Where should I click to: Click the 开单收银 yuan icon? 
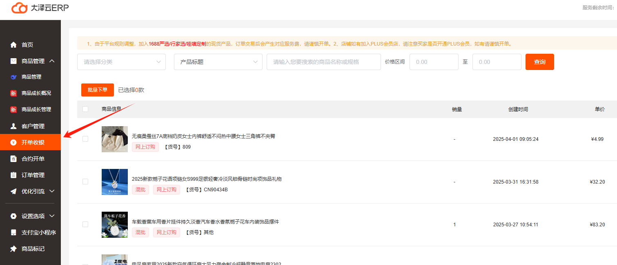pyautogui.click(x=13, y=142)
